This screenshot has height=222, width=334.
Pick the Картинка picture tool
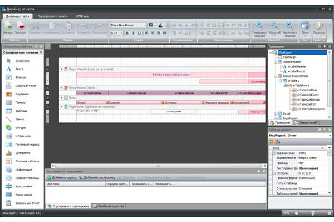tap(22, 94)
